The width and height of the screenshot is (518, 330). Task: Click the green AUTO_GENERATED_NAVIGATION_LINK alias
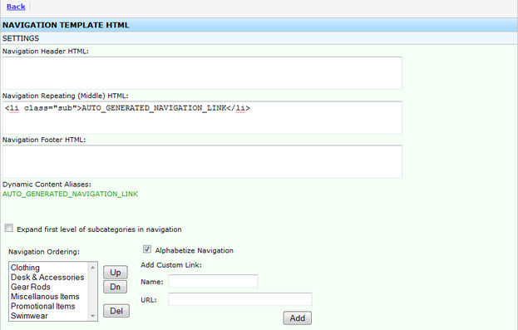pyautogui.click(x=70, y=194)
